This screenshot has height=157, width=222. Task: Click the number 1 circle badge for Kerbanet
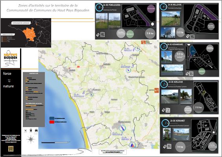pyautogui.click(x=165, y=123)
